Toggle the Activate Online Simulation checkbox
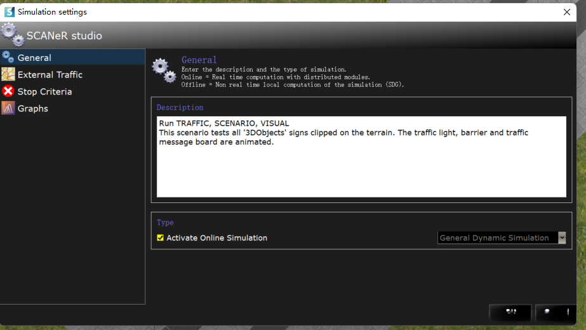 pos(161,238)
